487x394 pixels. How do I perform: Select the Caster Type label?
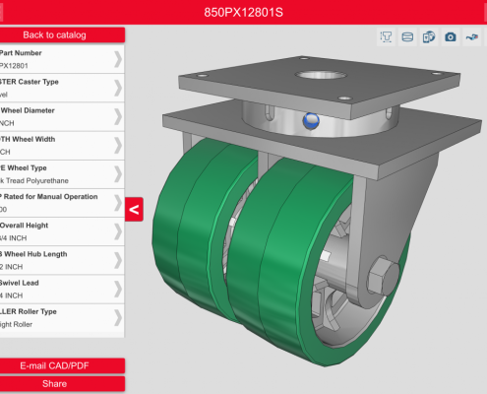point(30,82)
